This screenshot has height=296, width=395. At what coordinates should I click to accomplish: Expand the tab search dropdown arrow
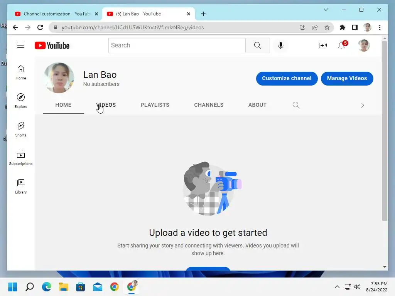tap(326, 10)
